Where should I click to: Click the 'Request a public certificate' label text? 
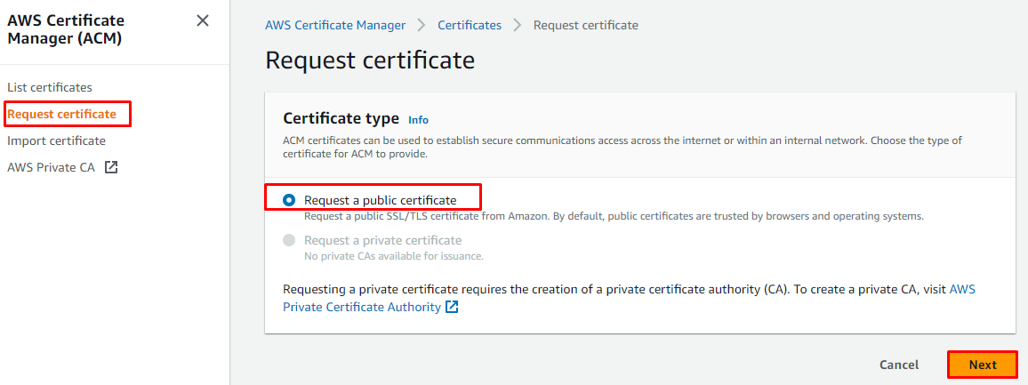point(380,200)
